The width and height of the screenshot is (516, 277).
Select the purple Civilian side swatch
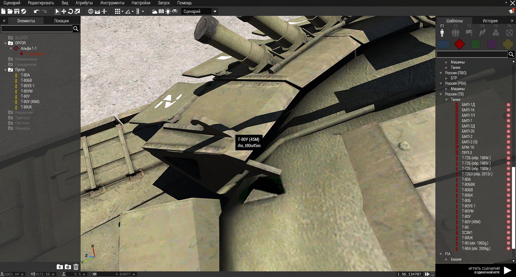point(492,44)
